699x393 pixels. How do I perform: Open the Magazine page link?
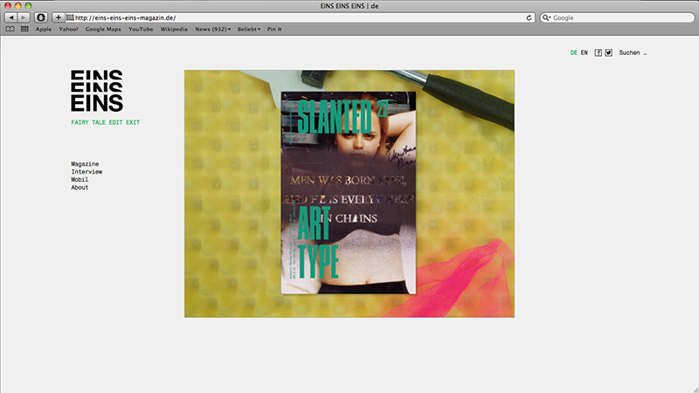coord(85,164)
